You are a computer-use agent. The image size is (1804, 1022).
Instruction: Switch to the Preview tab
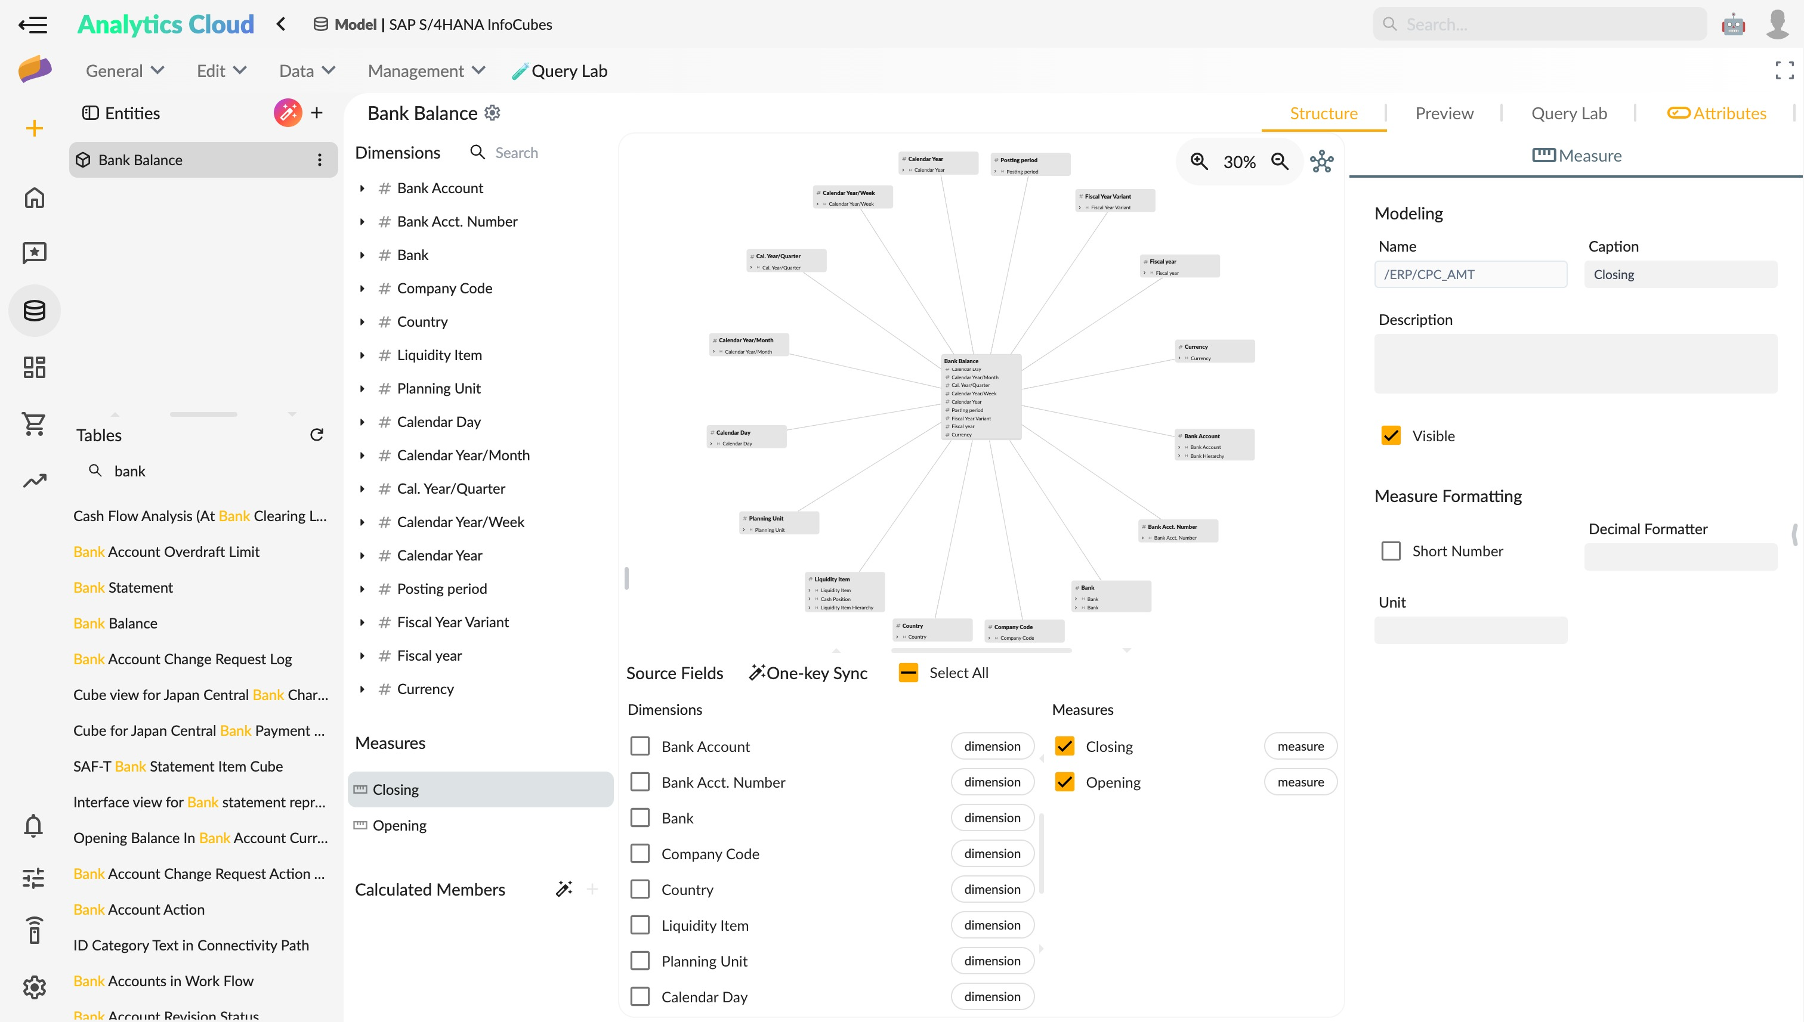point(1445,113)
